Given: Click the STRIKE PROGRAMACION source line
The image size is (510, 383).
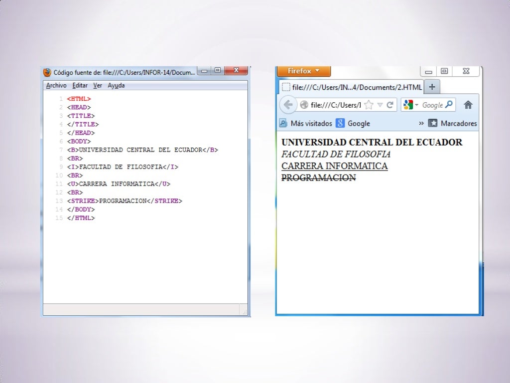Looking at the screenshot, I should pos(125,201).
